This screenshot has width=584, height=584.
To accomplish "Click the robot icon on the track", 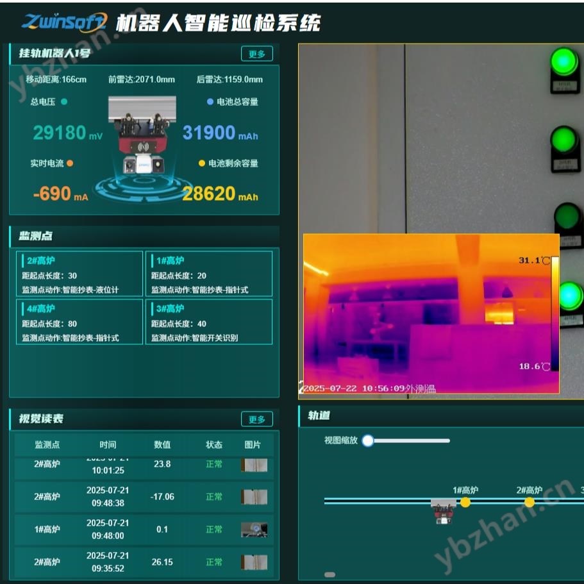I will tap(443, 512).
